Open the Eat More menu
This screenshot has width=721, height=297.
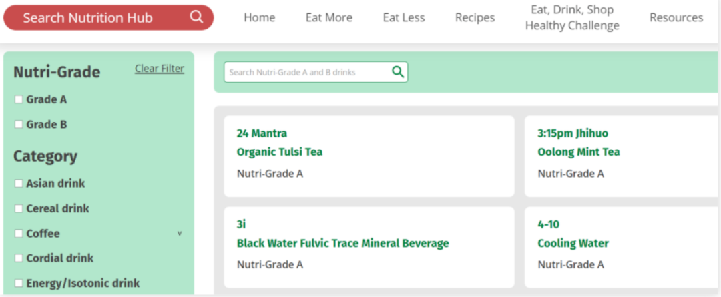tap(329, 18)
